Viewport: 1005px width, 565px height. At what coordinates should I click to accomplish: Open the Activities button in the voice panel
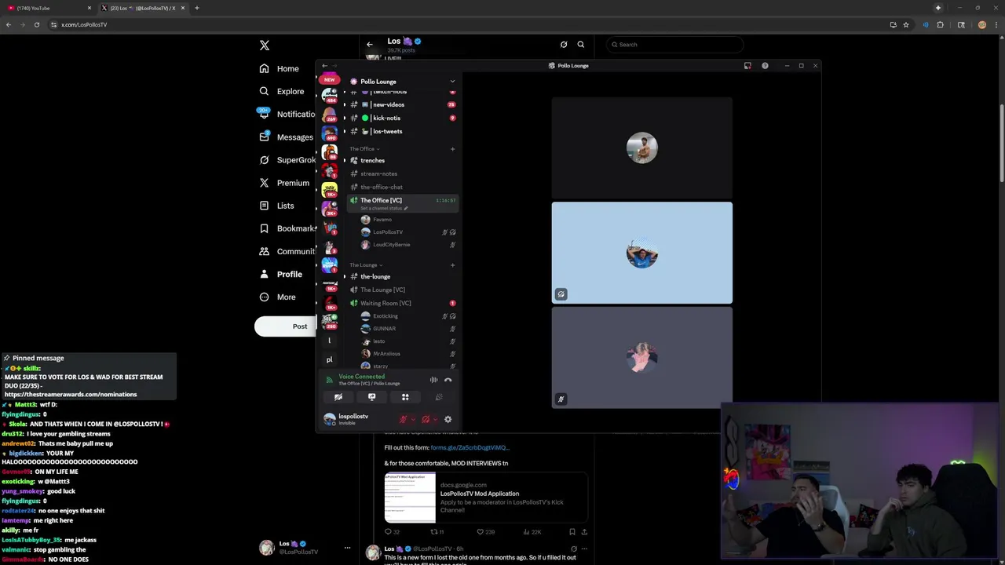click(x=405, y=397)
